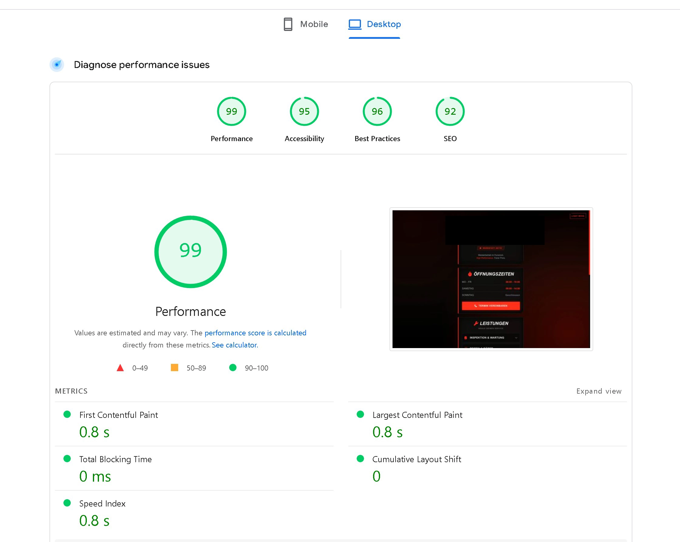Image resolution: width=680 pixels, height=542 pixels.
Task: Click the green indicator next to Cumulative Layout Shift
Action: click(x=361, y=459)
